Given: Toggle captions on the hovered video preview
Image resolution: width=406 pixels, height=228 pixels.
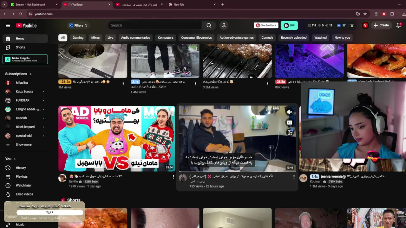Looking at the screenshot, I should pyautogui.click(x=290, y=123).
